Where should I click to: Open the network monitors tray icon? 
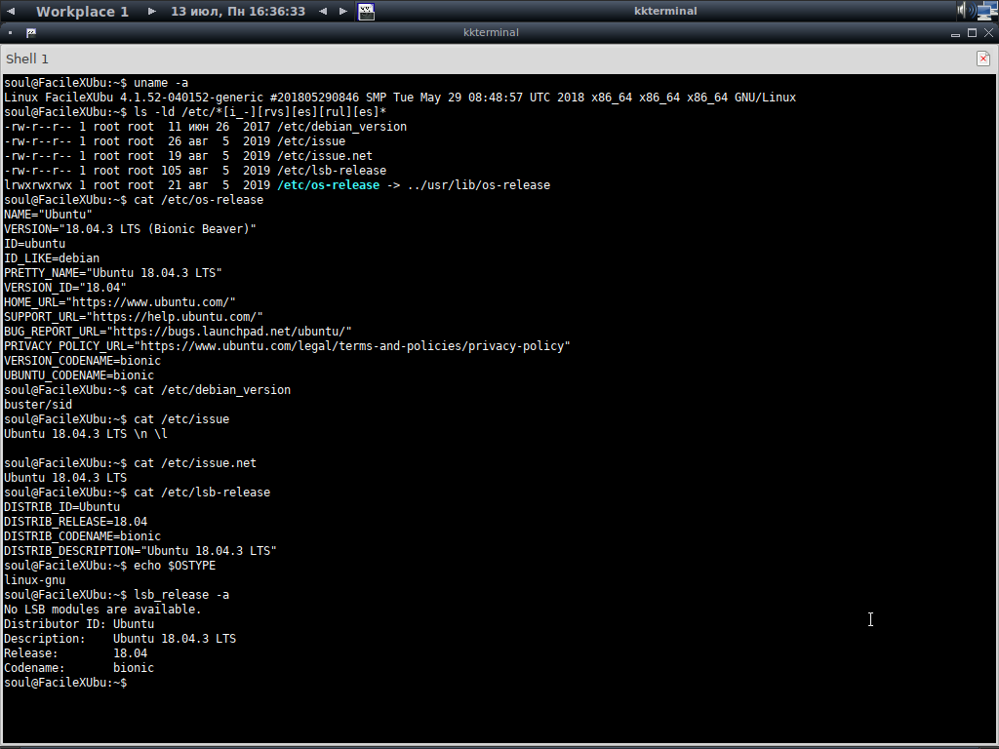[987, 11]
